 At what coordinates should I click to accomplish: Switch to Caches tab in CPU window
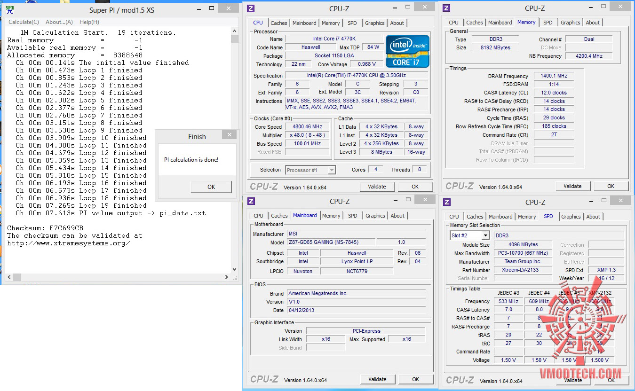278,23
